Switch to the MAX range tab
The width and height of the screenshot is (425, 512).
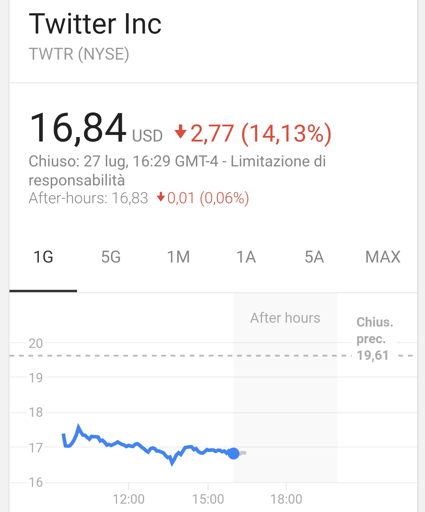[383, 257]
